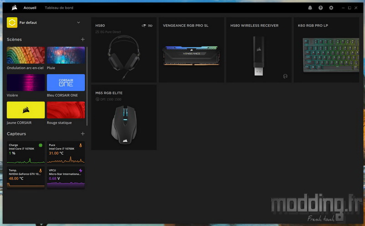Open the HS80 WIRELESS RECEIVER device

tap(259, 50)
